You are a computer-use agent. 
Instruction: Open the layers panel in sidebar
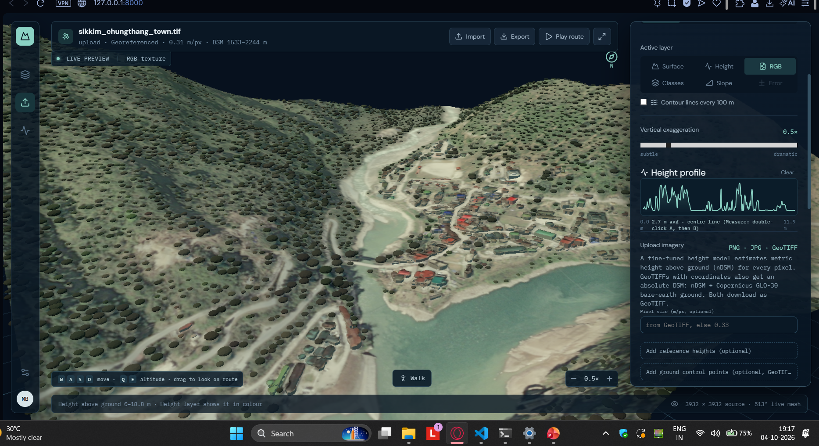point(25,75)
